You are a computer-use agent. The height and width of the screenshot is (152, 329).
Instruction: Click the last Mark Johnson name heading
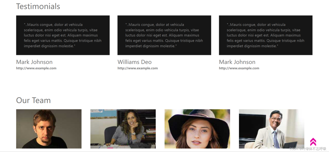click(237, 62)
